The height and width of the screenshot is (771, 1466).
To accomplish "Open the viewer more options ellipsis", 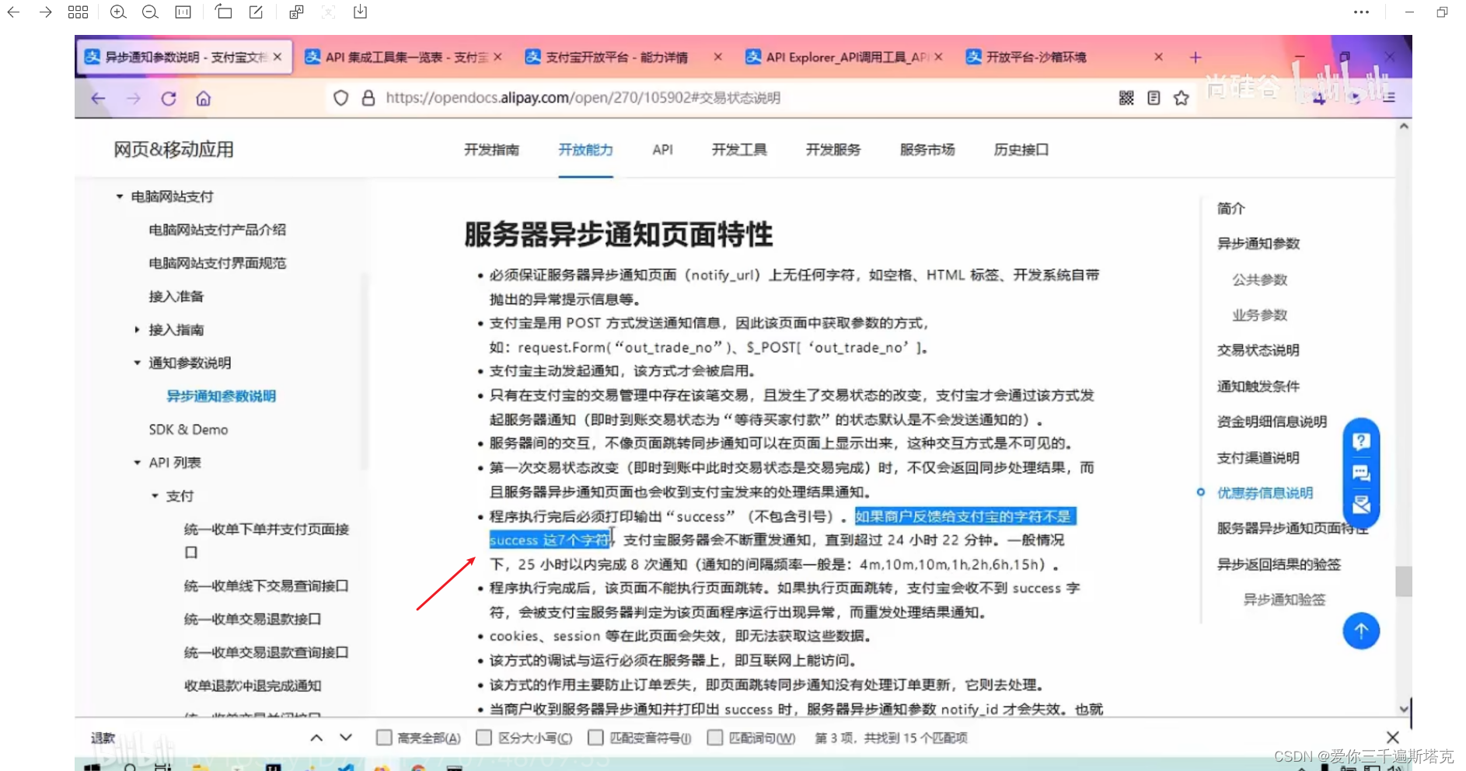I will (x=1361, y=12).
